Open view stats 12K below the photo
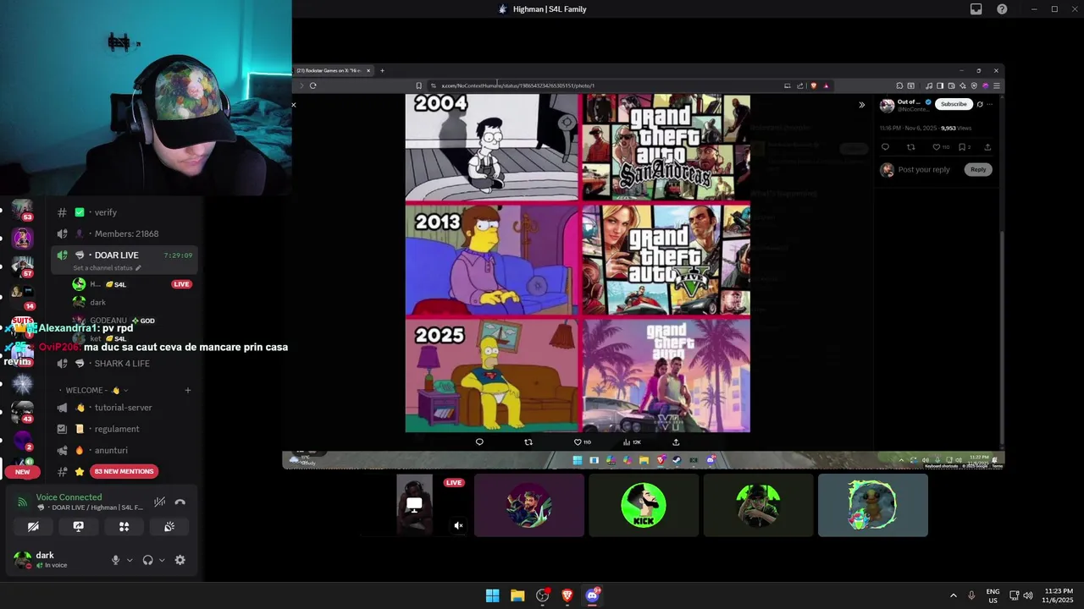Image resolution: width=1084 pixels, height=609 pixels. 632,442
